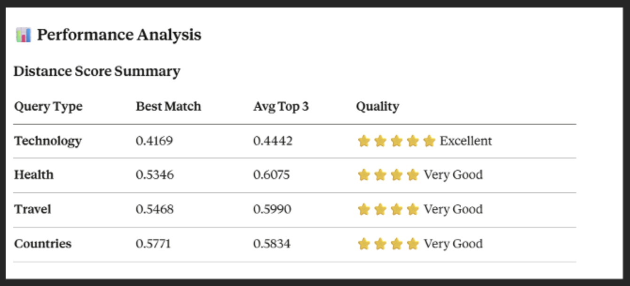
Task: Click the Excellent quality label
Action: coord(465,141)
